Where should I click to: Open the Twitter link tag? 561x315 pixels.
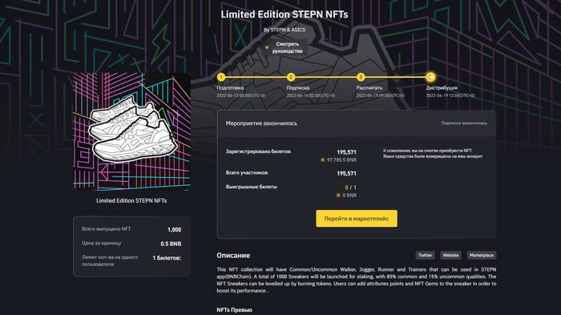click(x=425, y=255)
